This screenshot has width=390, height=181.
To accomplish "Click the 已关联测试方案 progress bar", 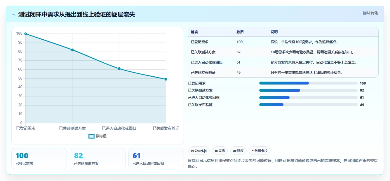I will click(308, 90).
